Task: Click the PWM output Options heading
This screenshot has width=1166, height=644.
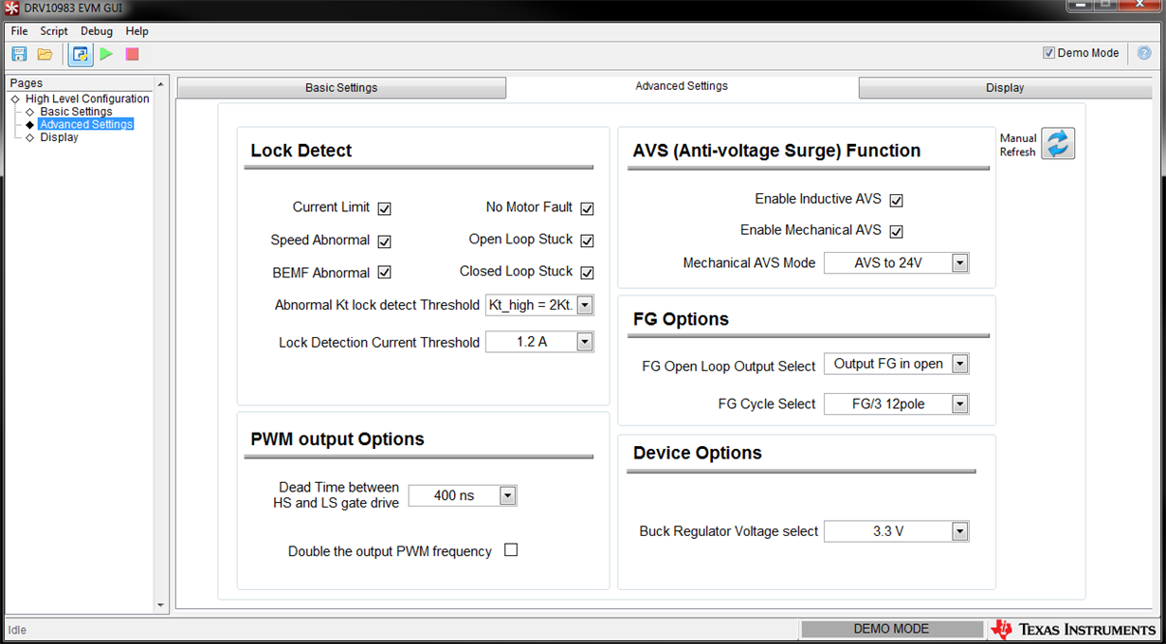Action: [x=337, y=439]
